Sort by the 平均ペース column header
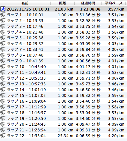Viewport: 127px width, 141px height. [x=114, y=3]
